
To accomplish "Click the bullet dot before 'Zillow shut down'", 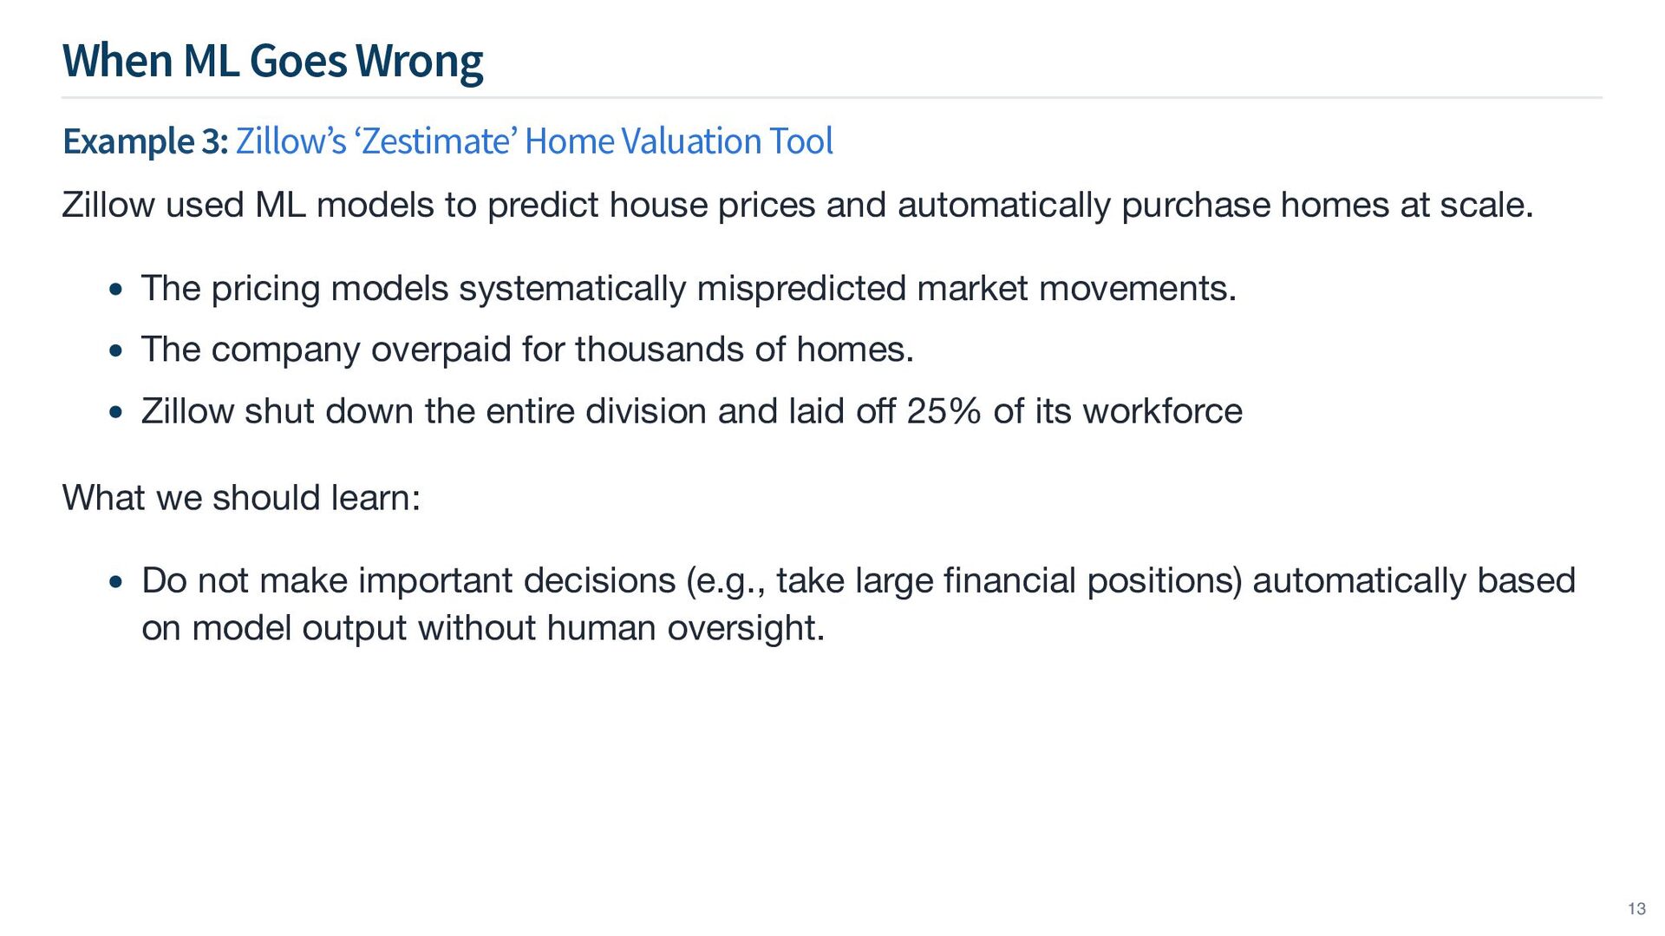I will [x=116, y=413].
